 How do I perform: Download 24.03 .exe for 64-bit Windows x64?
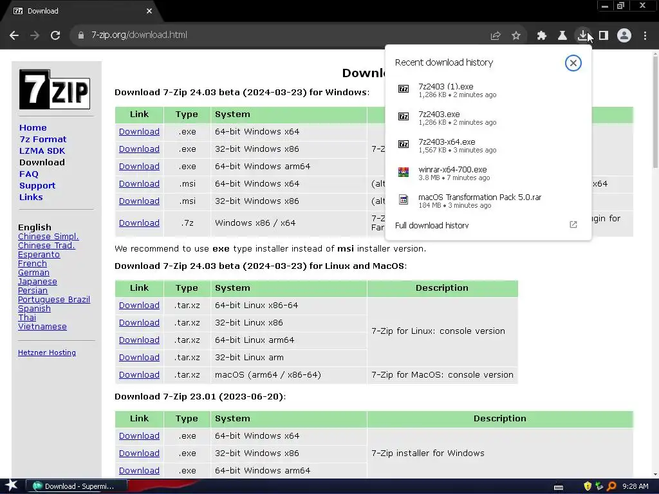pos(139,131)
